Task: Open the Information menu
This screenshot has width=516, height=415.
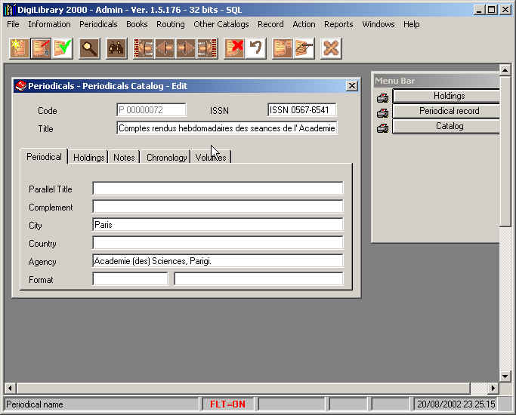Action: 49,24
